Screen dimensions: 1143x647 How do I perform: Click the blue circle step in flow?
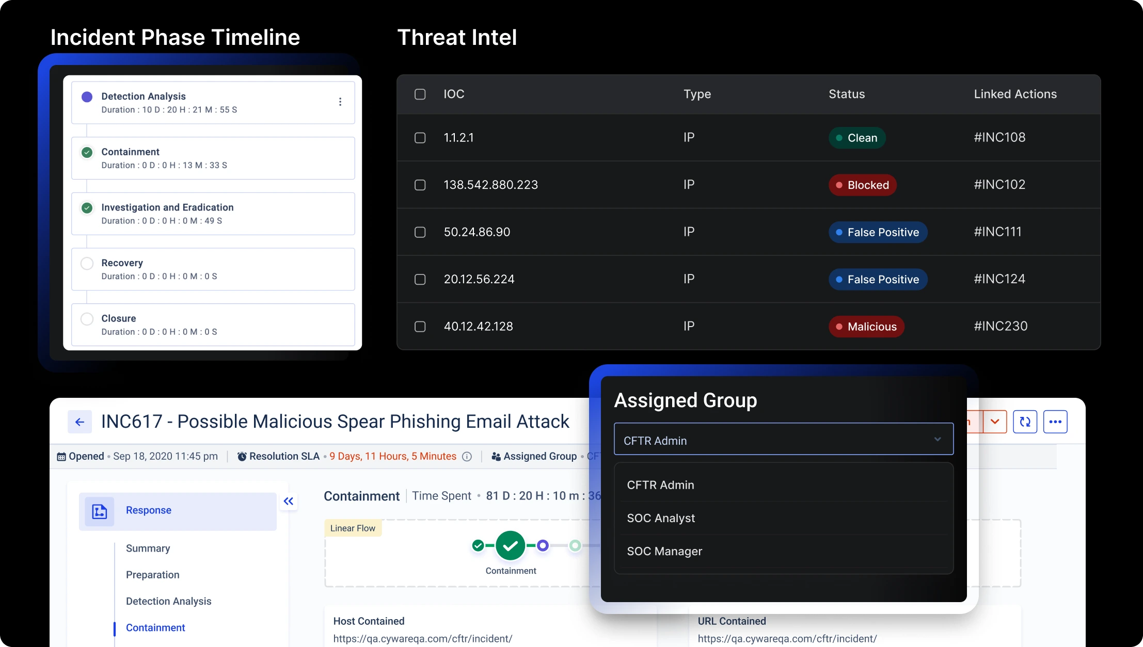click(x=543, y=545)
